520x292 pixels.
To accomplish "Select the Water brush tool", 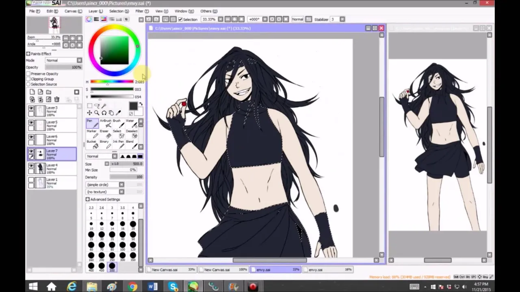I will coord(131,123).
